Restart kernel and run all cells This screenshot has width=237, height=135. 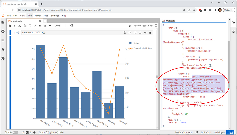(50, 26)
